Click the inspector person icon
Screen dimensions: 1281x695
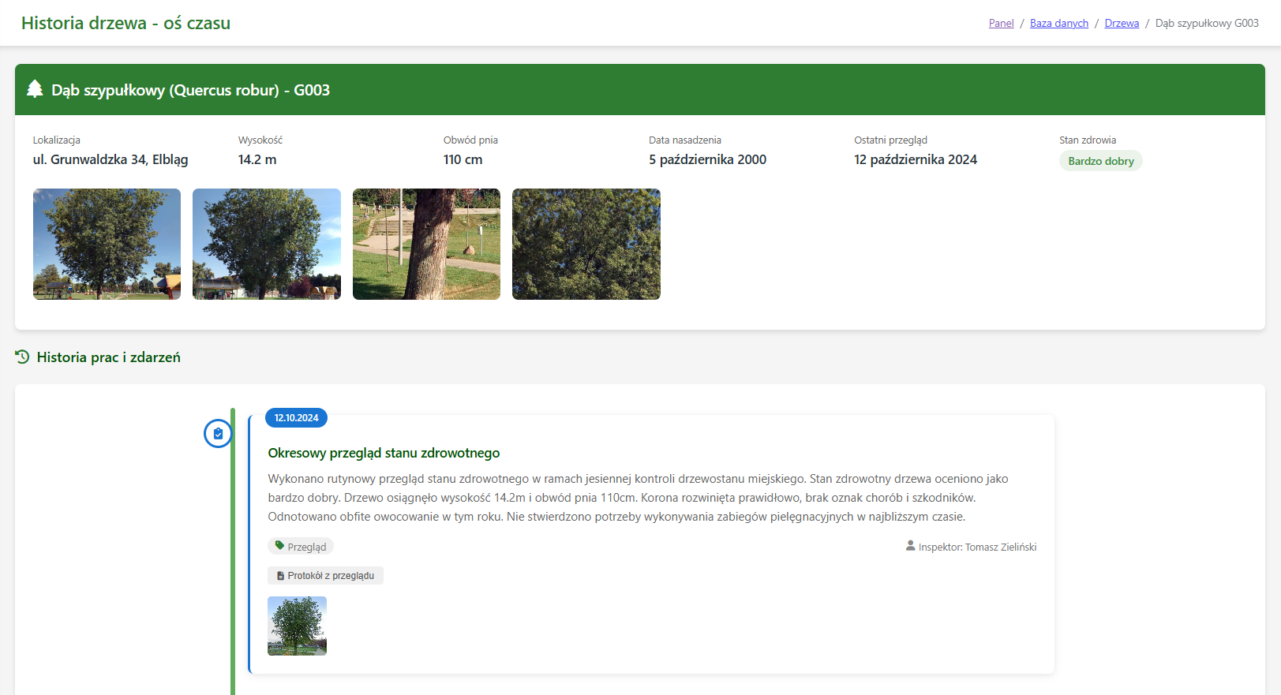pyautogui.click(x=910, y=546)
